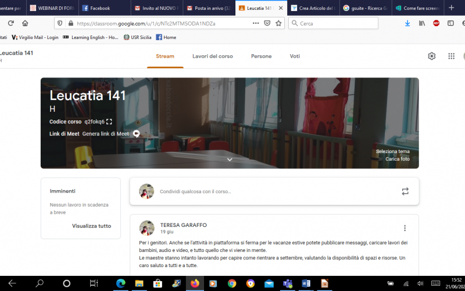Open the Persone tab
This screenshot has height=291, width=465.
pos(261,56)
